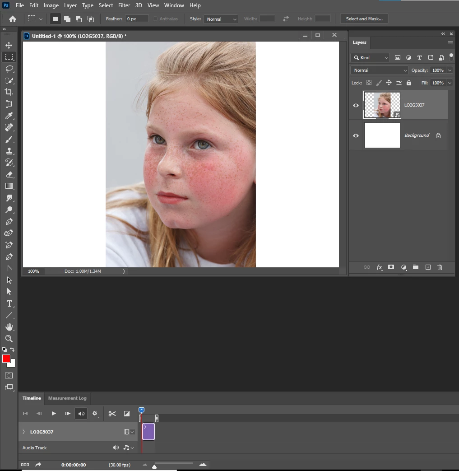Viewport: 459px width, 471px height.
Task: Select the Quick Selection tool
Action: (9, 80)
